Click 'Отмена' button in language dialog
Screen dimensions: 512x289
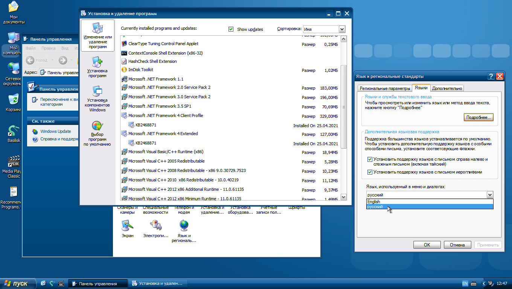(457, 245)
